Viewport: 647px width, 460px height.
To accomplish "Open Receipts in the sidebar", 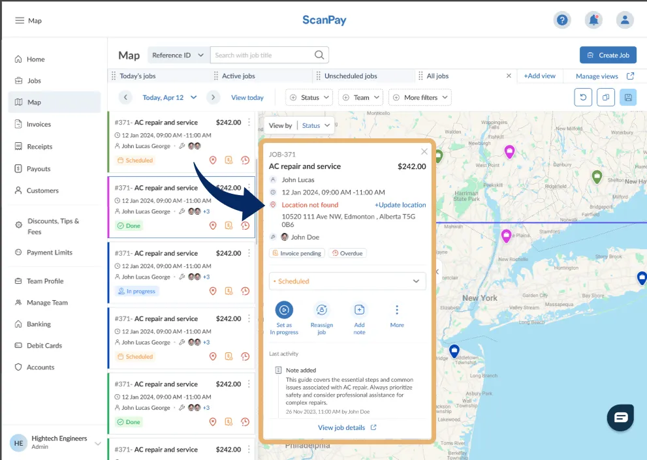I will tap(54, 146).
